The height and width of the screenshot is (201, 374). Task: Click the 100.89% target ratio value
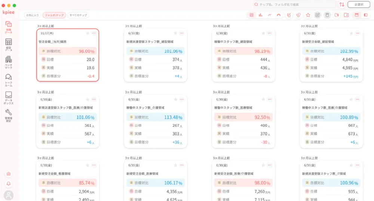coord(349,117)
